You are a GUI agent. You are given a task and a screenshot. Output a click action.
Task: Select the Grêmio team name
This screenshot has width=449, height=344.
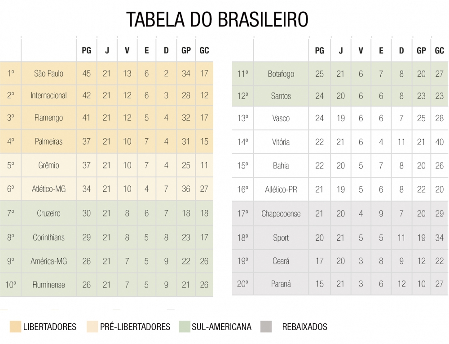(x=48, y=165)
